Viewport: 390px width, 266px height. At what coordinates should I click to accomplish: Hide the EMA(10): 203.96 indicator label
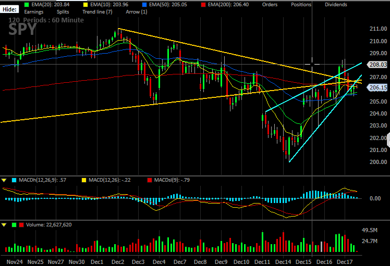[109, 5]
